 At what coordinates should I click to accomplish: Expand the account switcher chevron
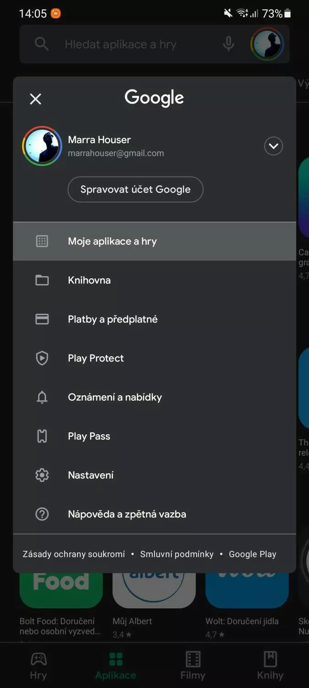coord(273,146)
